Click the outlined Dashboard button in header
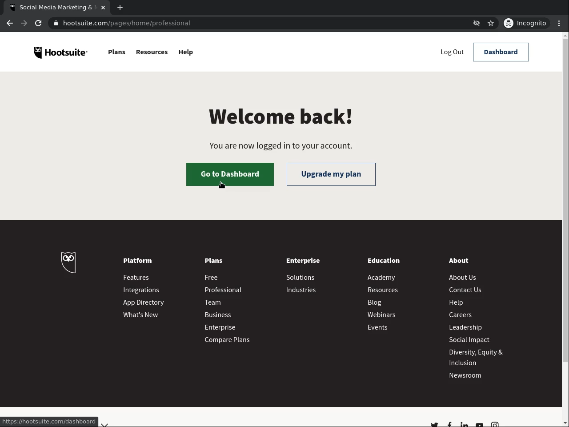This screenshot has height=427, width=569. tap(501, 52)
